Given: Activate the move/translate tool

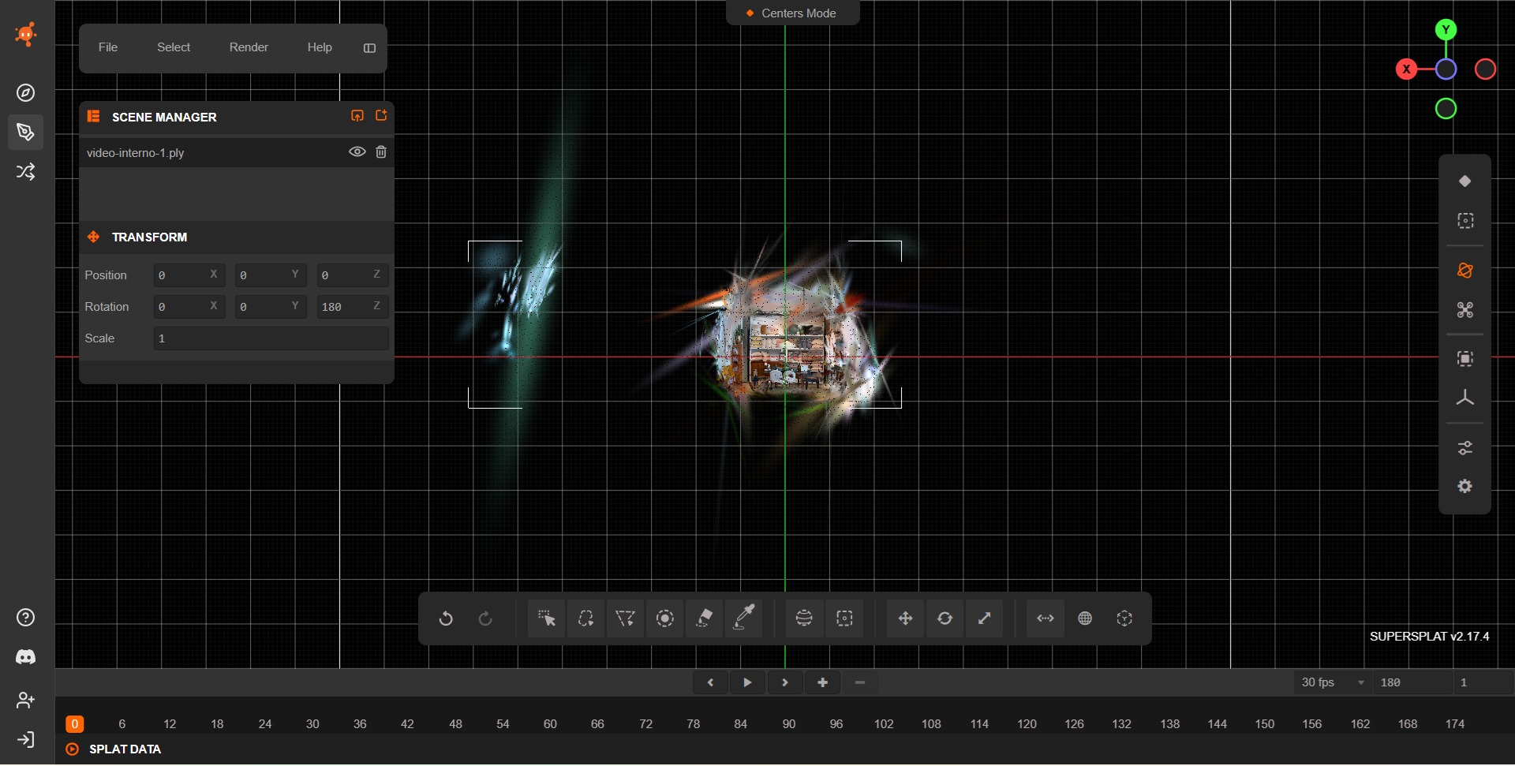Looking at the screenshot, I should 905,619.
